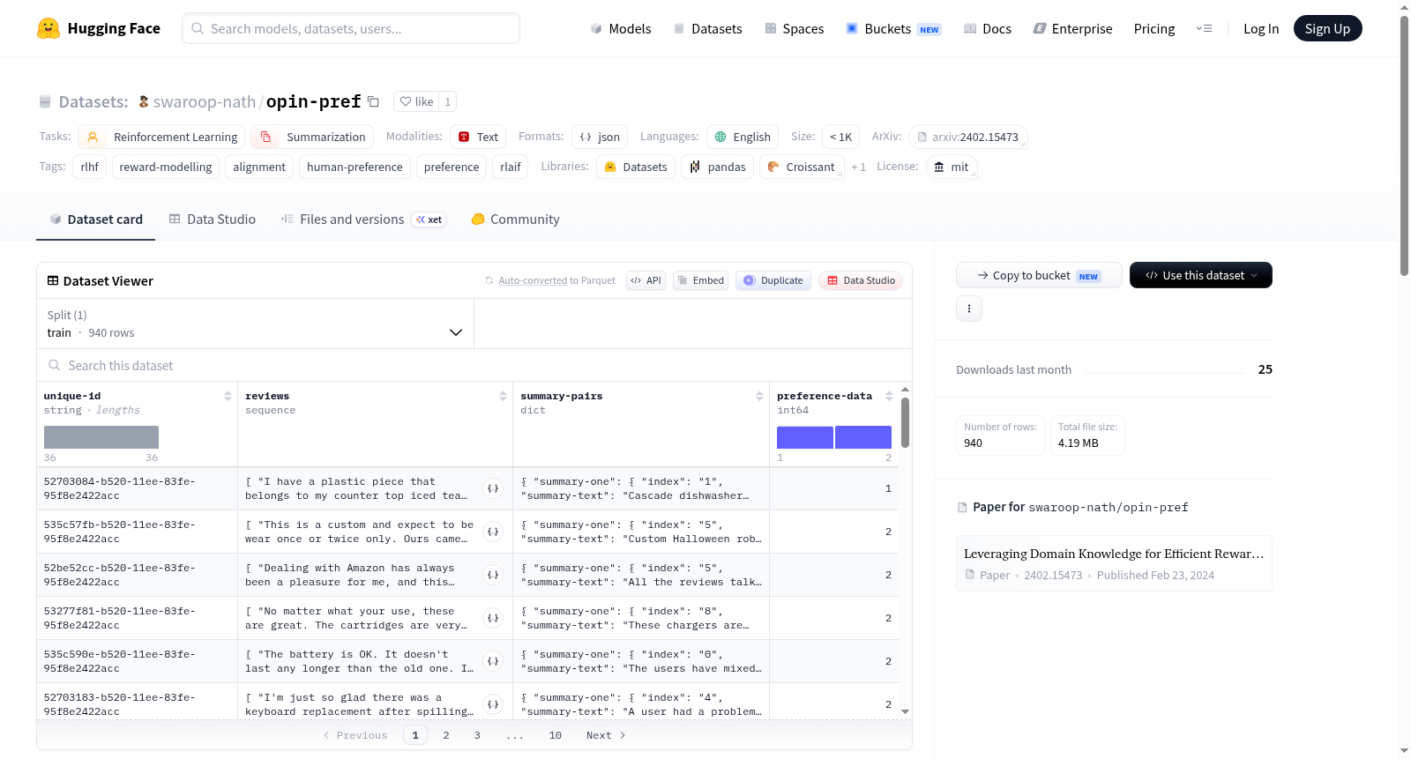Click the Reinforcement Learning task tag
1411x759 pixels.
162,137
